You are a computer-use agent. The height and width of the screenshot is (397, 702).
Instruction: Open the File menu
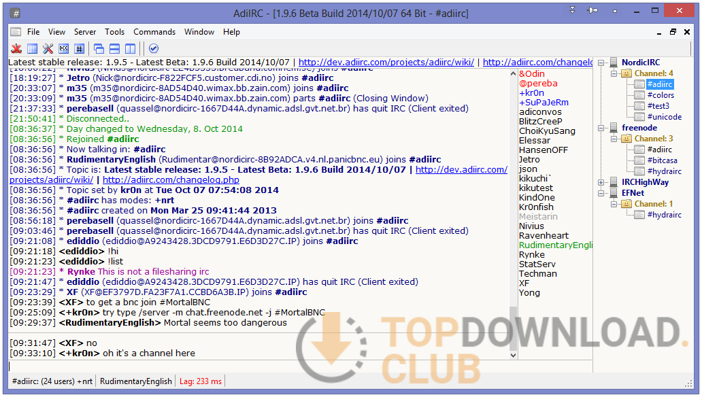[33, 32]
